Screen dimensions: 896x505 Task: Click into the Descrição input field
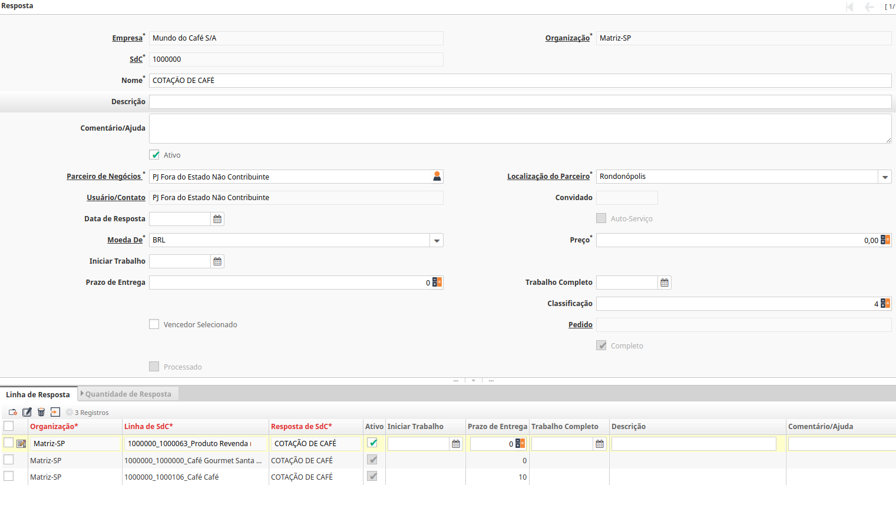[520, 102]
